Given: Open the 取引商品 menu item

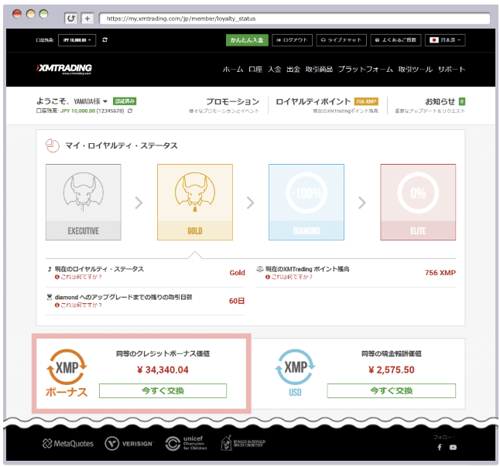Looking at the screenshot, I should (319, 69).
